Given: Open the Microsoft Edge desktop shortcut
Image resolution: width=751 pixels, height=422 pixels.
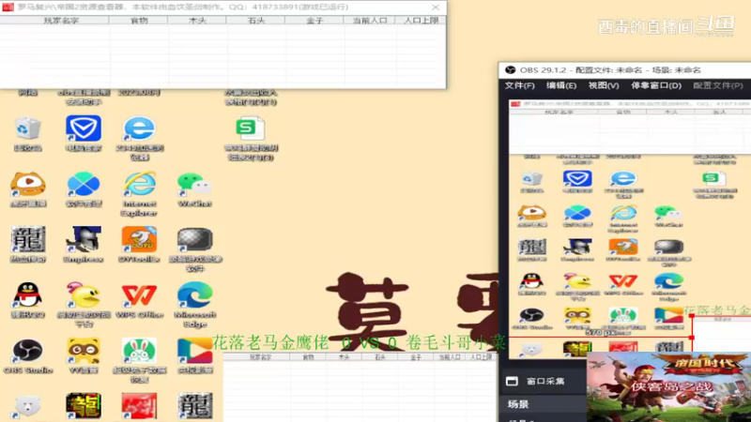Looking at the screenshot, I should coord(194,295).
